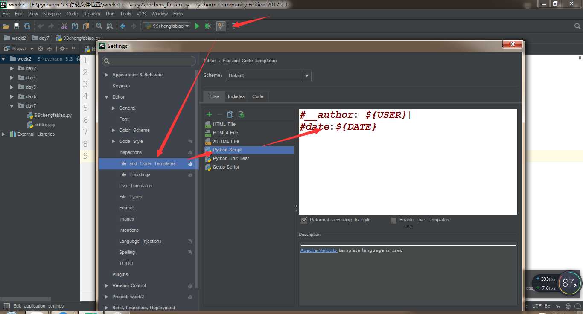Screen dimensions: 583x314
Task: Click the Find magnifier icon
Action: click(99, 26)
